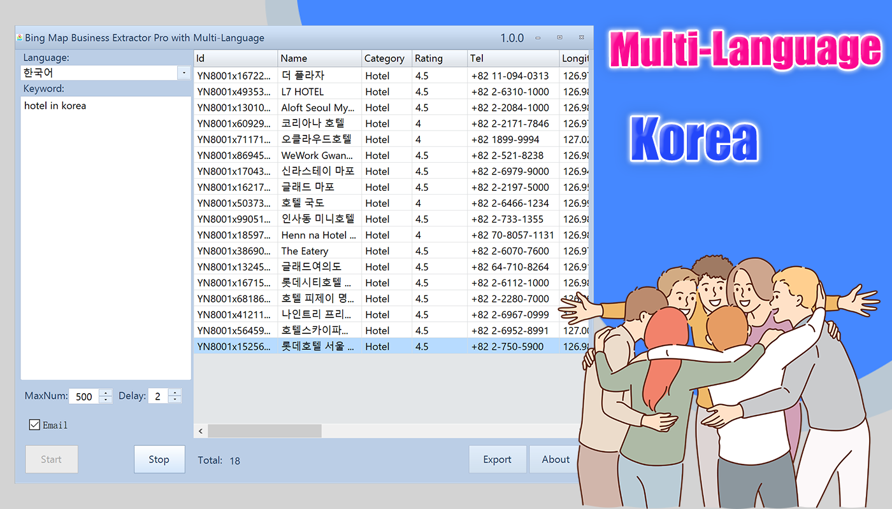Viewport: 892px width, 509px height.
Task: Increase Delay with the up arrow
Action: click(175, 393)
